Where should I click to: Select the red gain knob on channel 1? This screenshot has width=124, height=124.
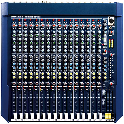pos(14,26)
